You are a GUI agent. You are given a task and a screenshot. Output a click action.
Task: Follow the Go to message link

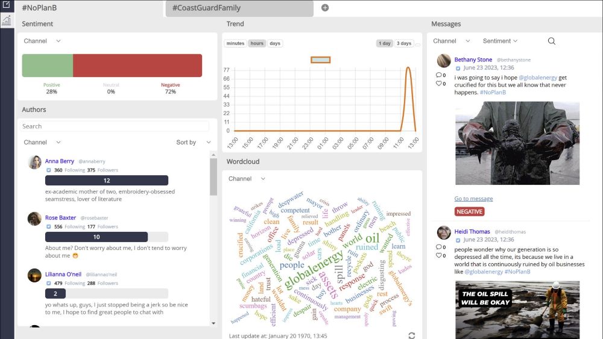click(x=473, y=199)
